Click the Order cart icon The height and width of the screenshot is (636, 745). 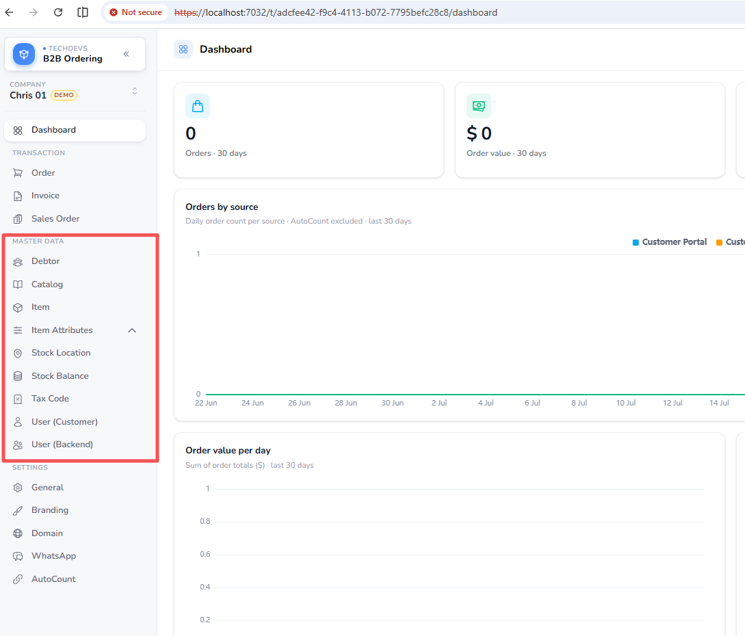click(18, 174)
